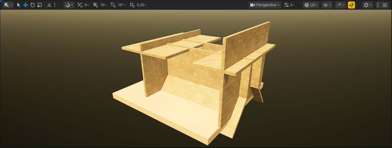Expand the grid snap value 10 dropdown
The width and height of the screenshot is (392, 148).
103,5
